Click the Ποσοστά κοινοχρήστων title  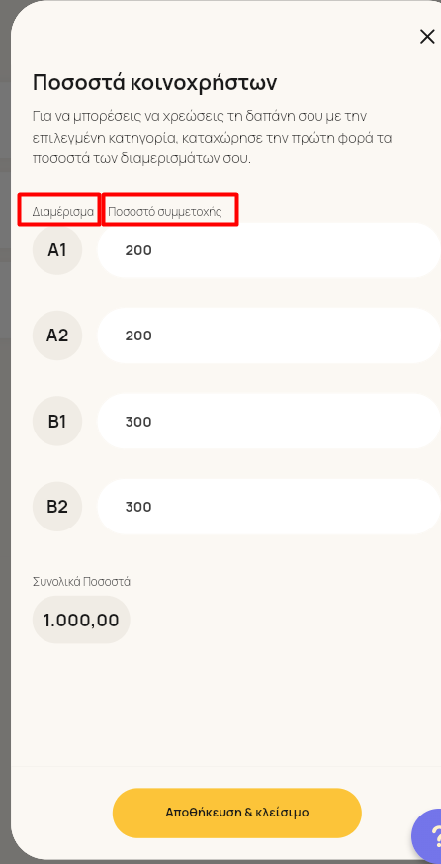(x=154, y=83)
